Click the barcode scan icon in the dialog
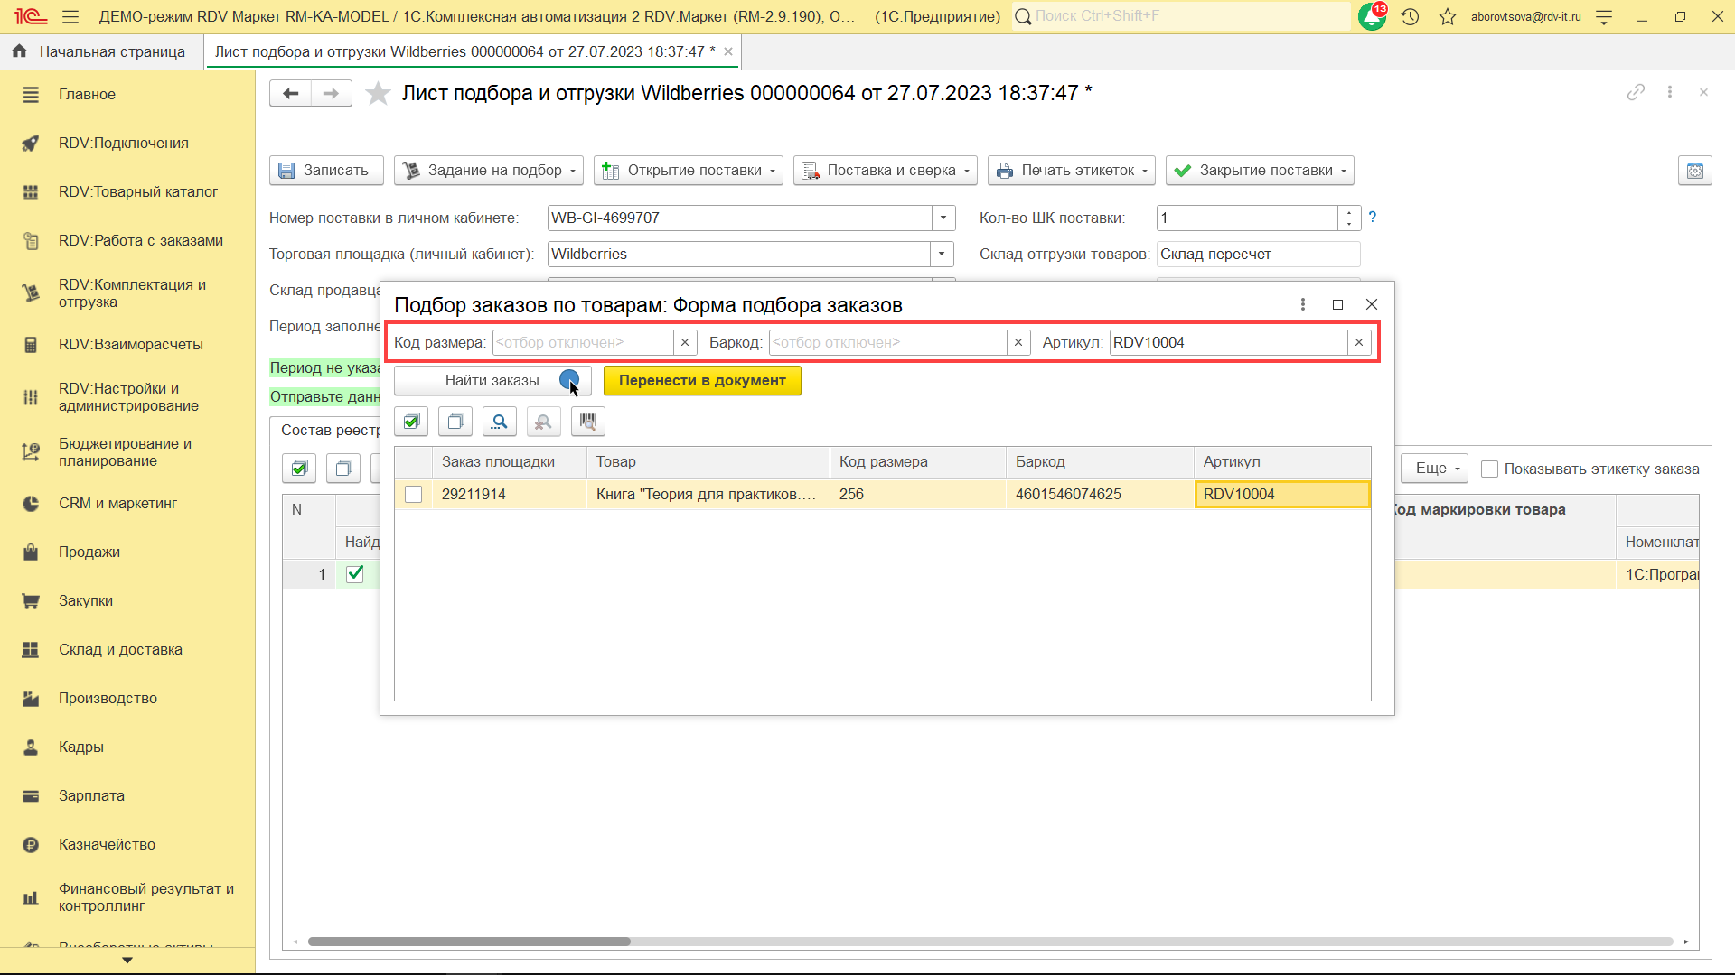This screenshot has width=1735, height=975. (588, 422)
